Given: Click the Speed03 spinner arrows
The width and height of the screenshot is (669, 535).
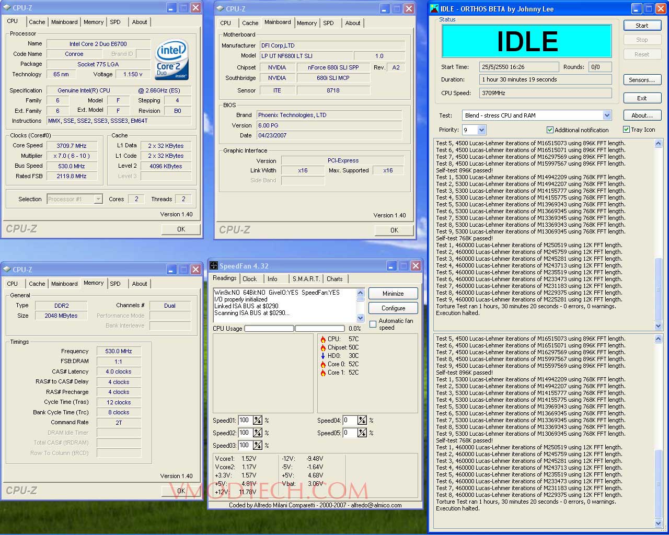Looking at the screenshot, I should pyautogui.click(x=258, y=446).
